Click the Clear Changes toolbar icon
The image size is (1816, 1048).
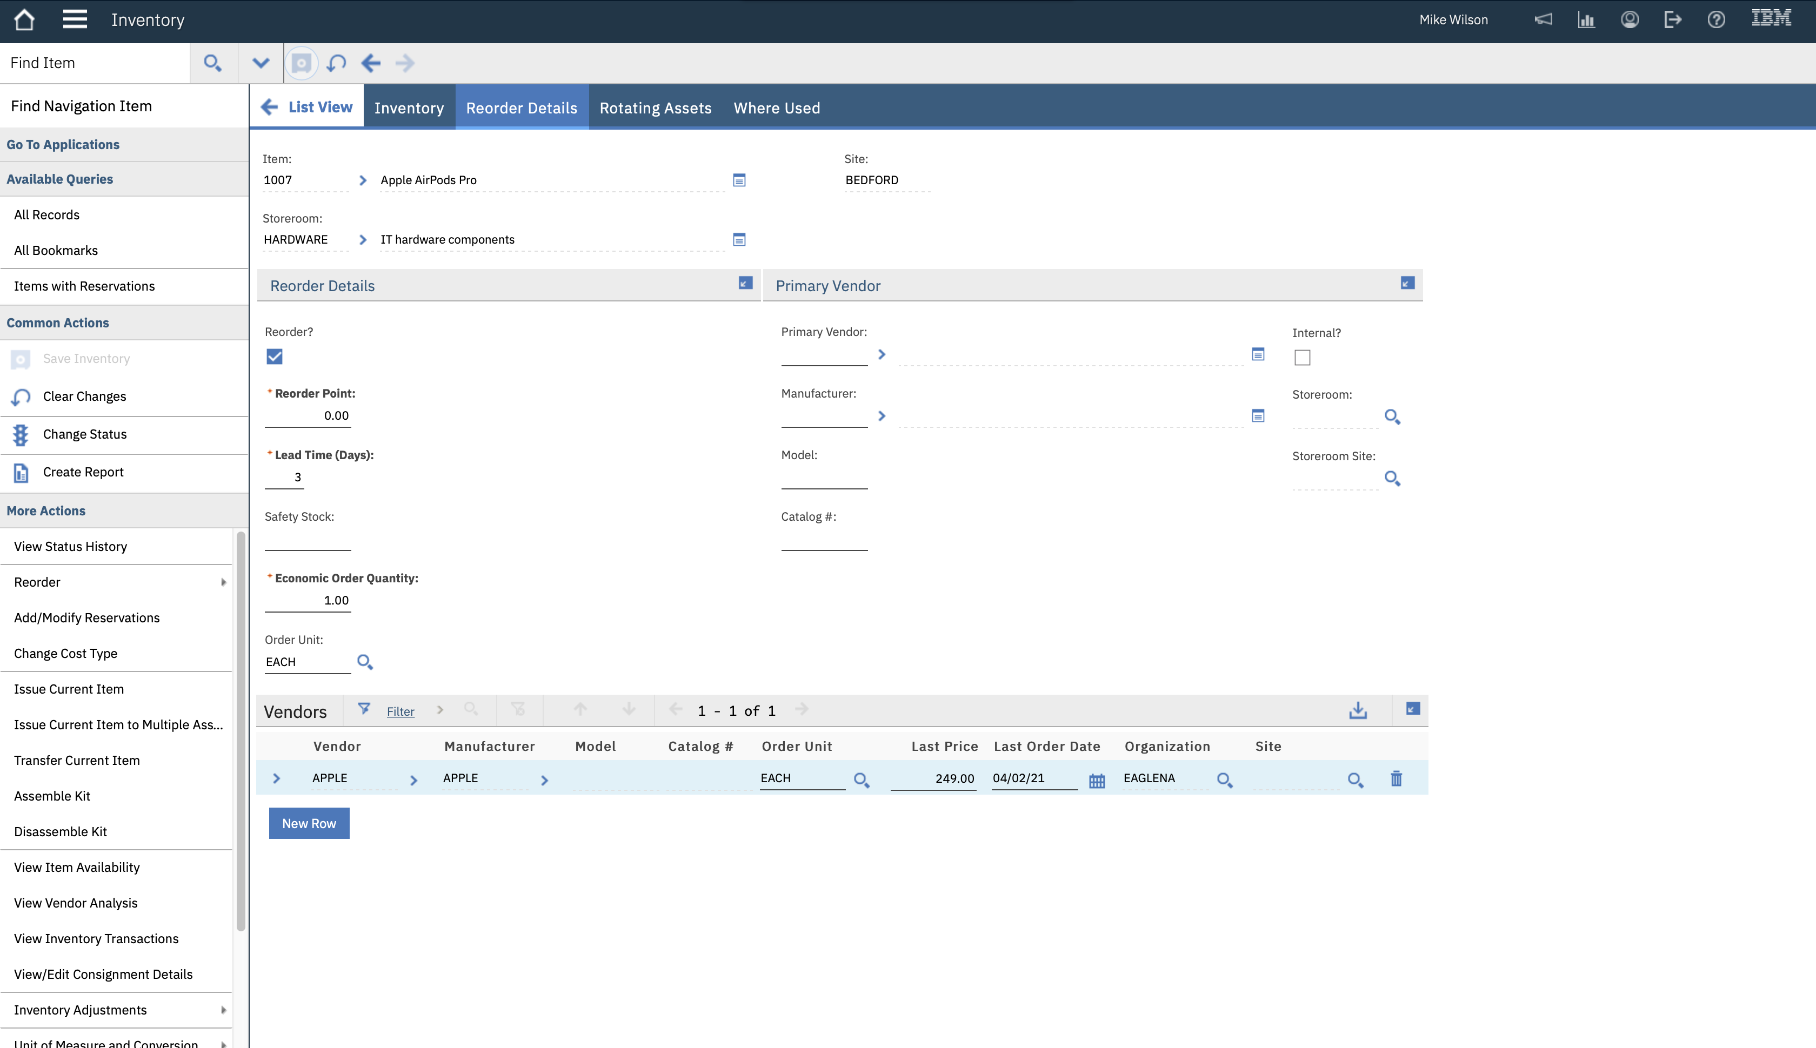pyautogui.click(x=336, y=63)
